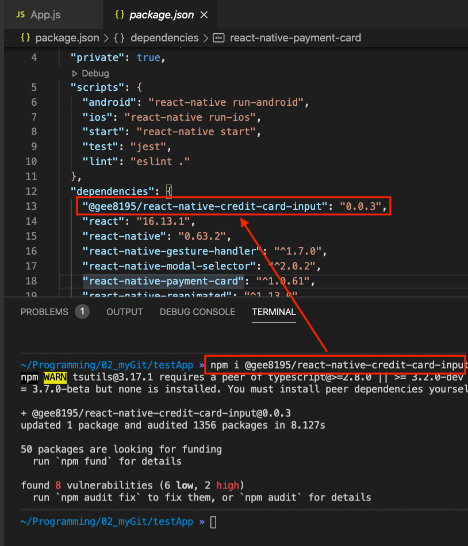Open the DEBUG CONSOLE panel tab
The image size is (468, 546).
coord(197,312)
